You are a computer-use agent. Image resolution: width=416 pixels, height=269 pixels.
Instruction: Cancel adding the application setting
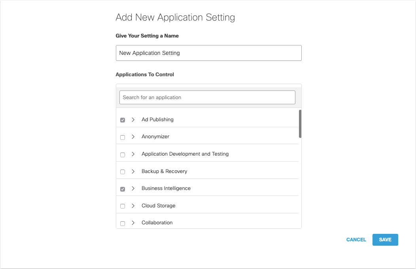click(355, 240)
